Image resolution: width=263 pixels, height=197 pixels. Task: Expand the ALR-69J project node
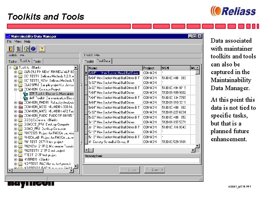tap(15, 72)
